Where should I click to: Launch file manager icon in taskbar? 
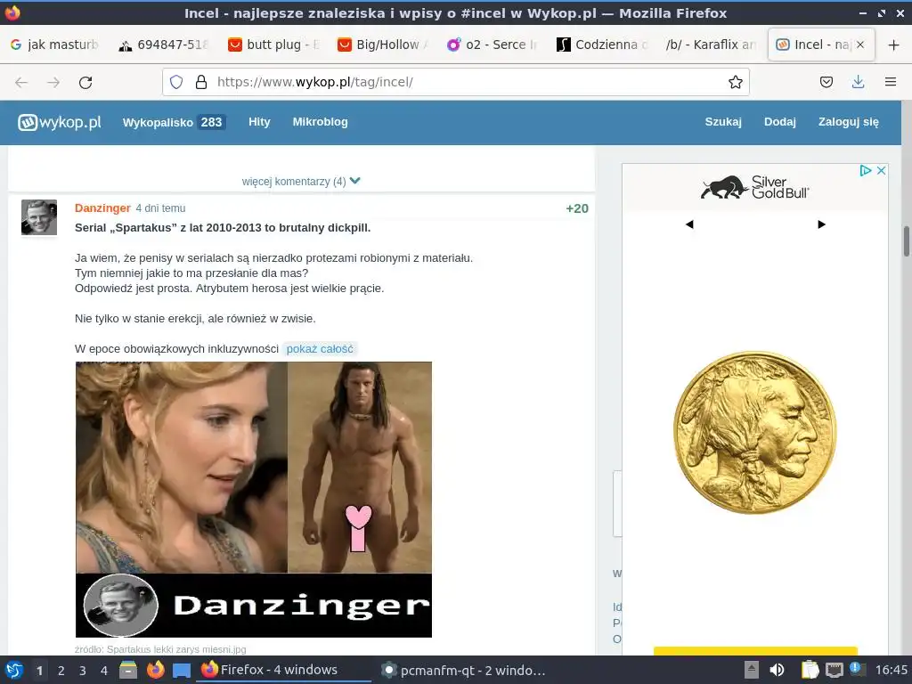click(128, 670)
